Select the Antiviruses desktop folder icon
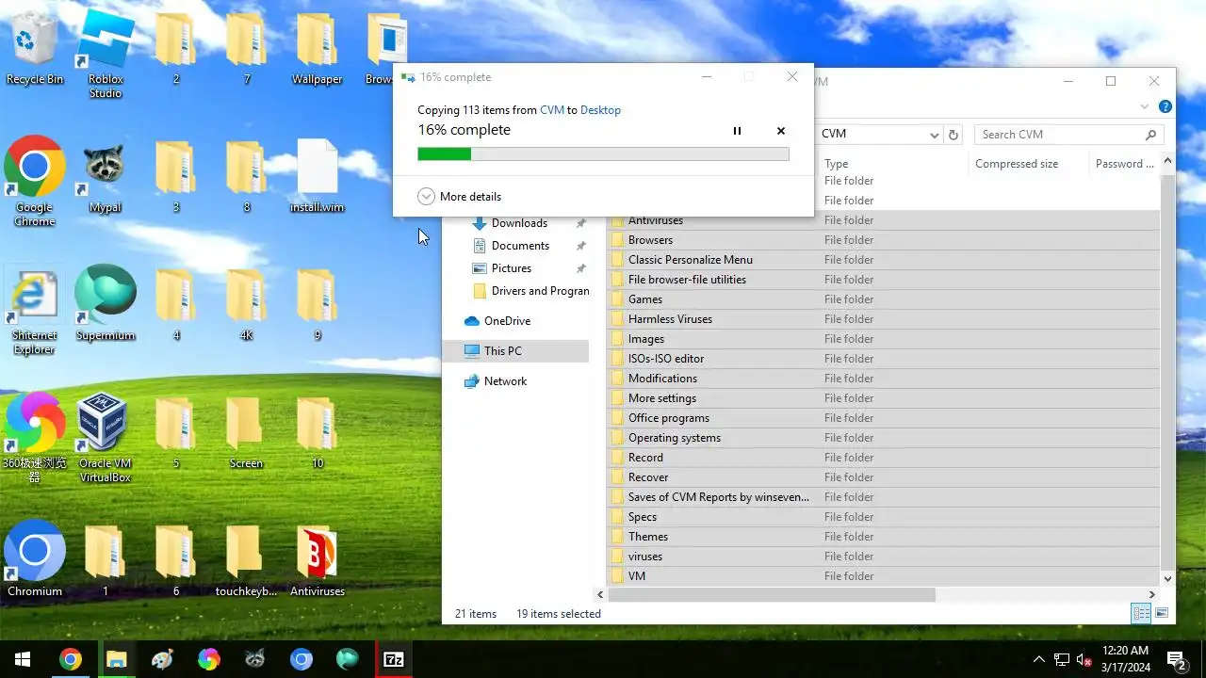Image resolution: width=1206 pixels, height=678 pixels. pyautogui.click(x=318, y=559)
